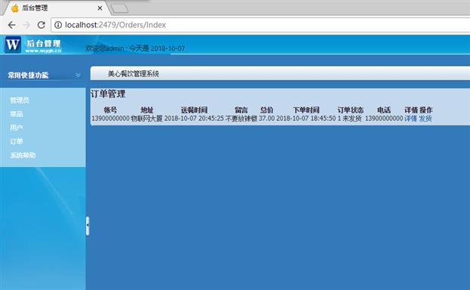The width and height of the screenshot is (470, 290).
Task: Close the 后台管理 browser tab
Action: 100,8
